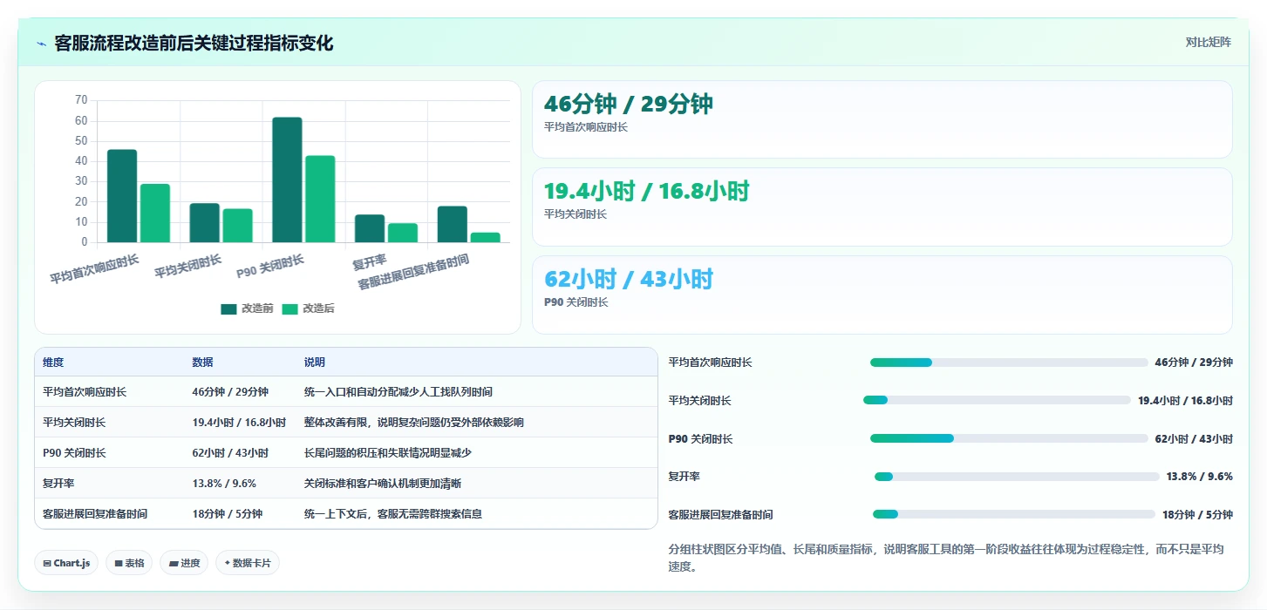Click the 平均关闭时长 progress bar

[x=997, y=400]
